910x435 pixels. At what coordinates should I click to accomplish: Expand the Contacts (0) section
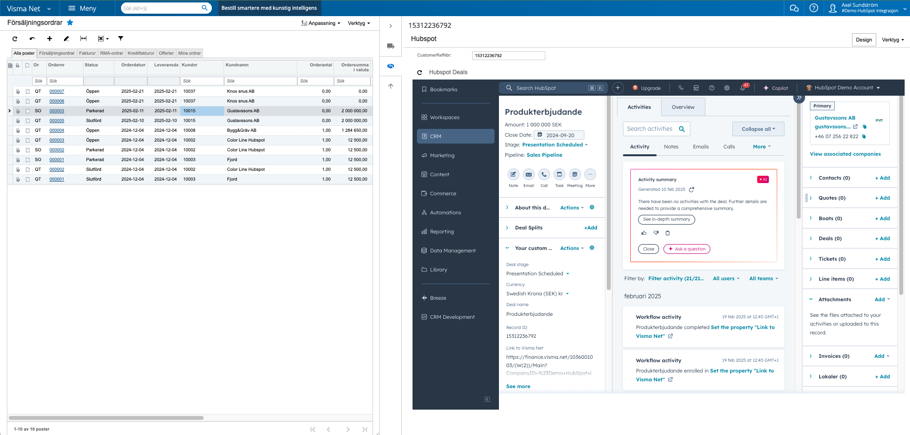811,178
